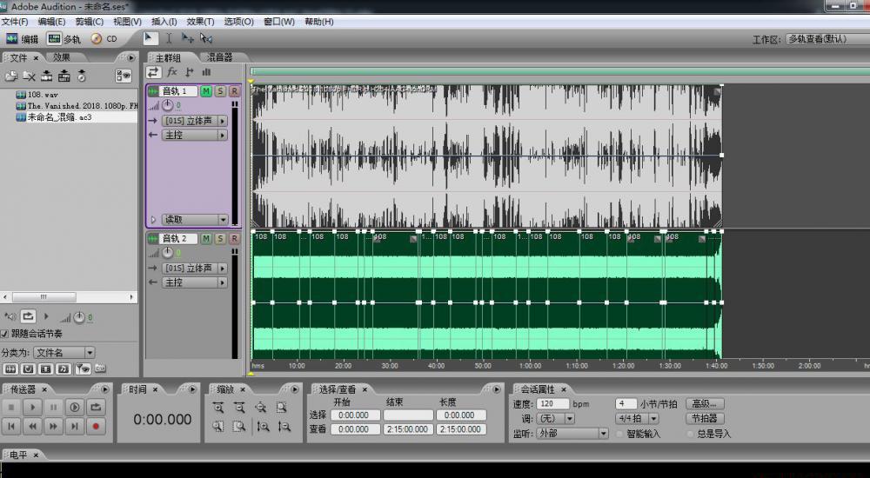Image resolution: width=870 pixels, height=478 pixels.
Task: Click the zoom out full both axes icon
Action: pos(261,408)
